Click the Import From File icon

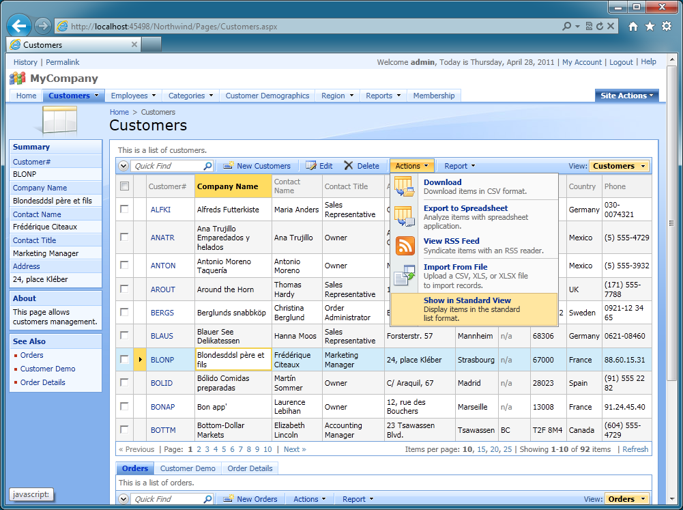click(405, 276)
